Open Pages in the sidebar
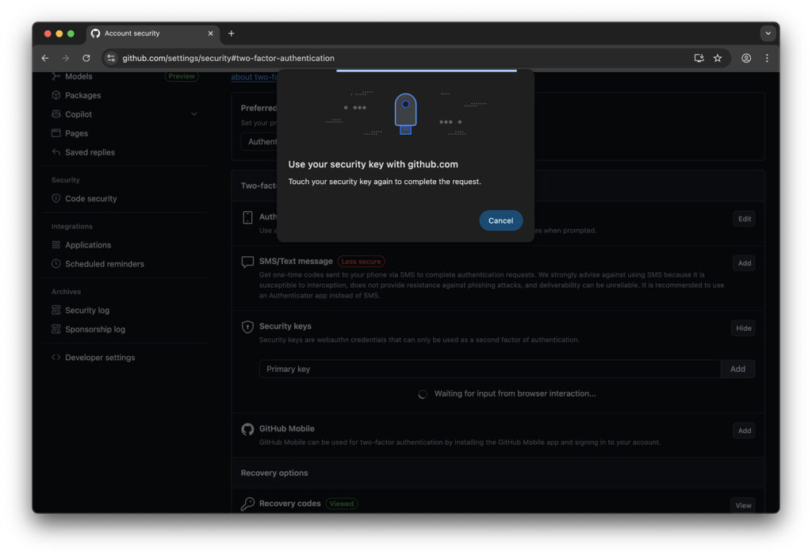 click(x=76, y=133)
